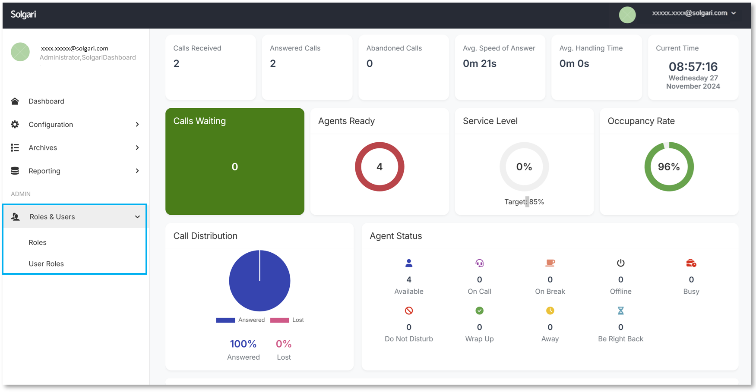The height and width of the screenshot is (392, 756).
Task: Select the Configuration gear icon
Action: click(15, 124)
